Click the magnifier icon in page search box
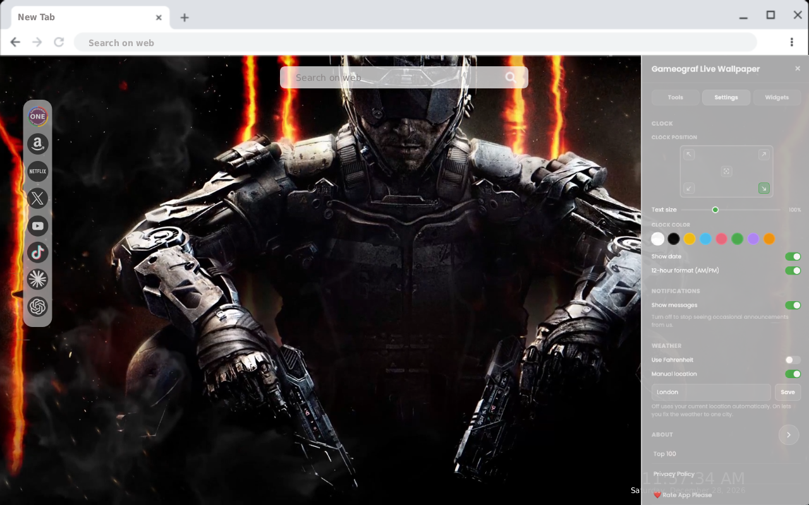This screenshot has width=809, height=505. coord(511,78)
